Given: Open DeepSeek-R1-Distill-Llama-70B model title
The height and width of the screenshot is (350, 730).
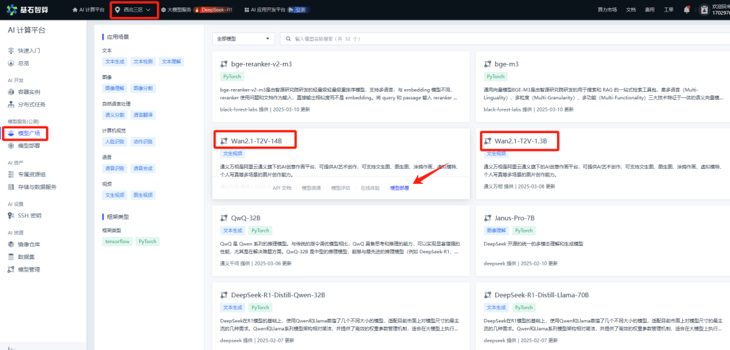Looking at the screenshot, I should (542, 295).
